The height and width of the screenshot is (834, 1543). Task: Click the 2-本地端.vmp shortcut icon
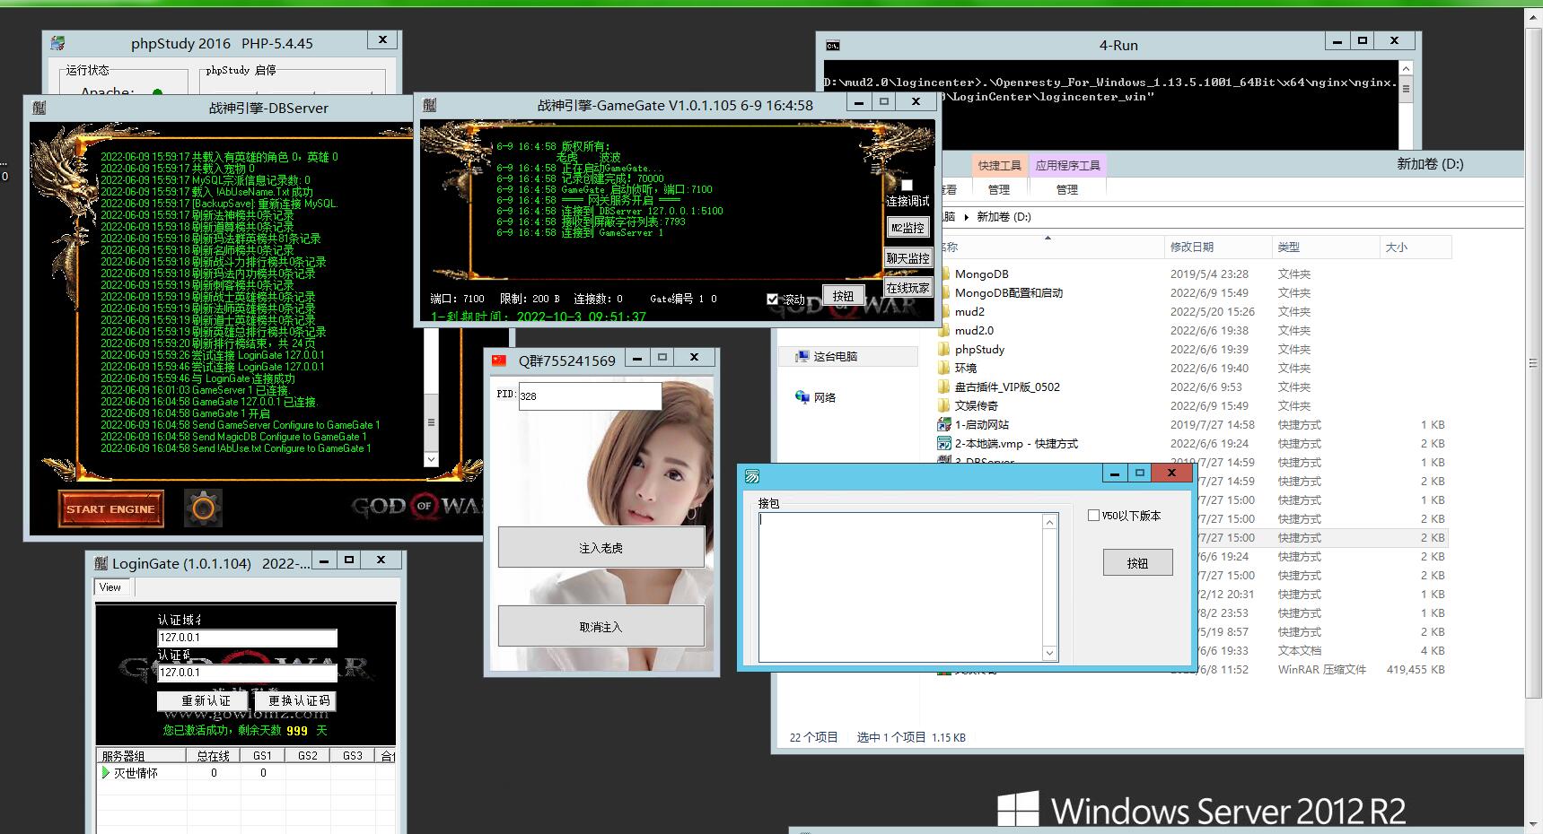coord(943,444)
